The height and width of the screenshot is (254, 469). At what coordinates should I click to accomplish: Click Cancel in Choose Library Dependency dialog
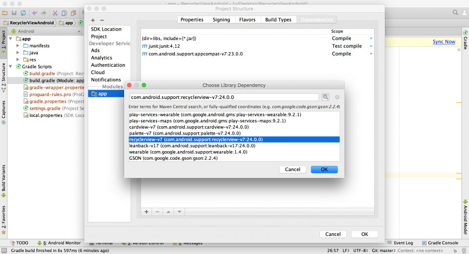[293, 170]
